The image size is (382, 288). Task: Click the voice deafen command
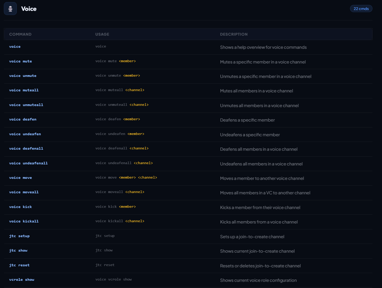click(23, 119)
